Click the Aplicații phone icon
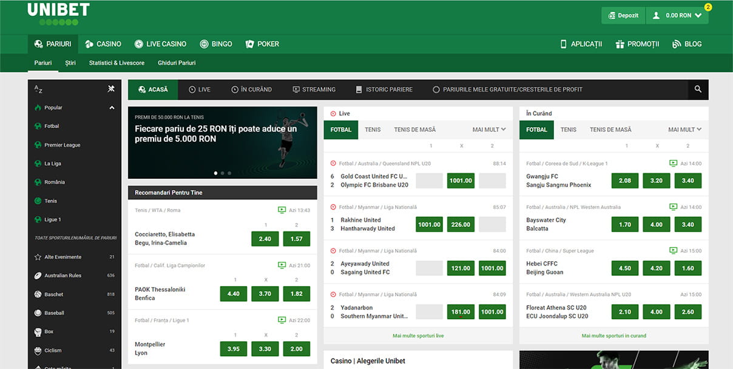Screen dimensions: 733x369 [563, 44]
